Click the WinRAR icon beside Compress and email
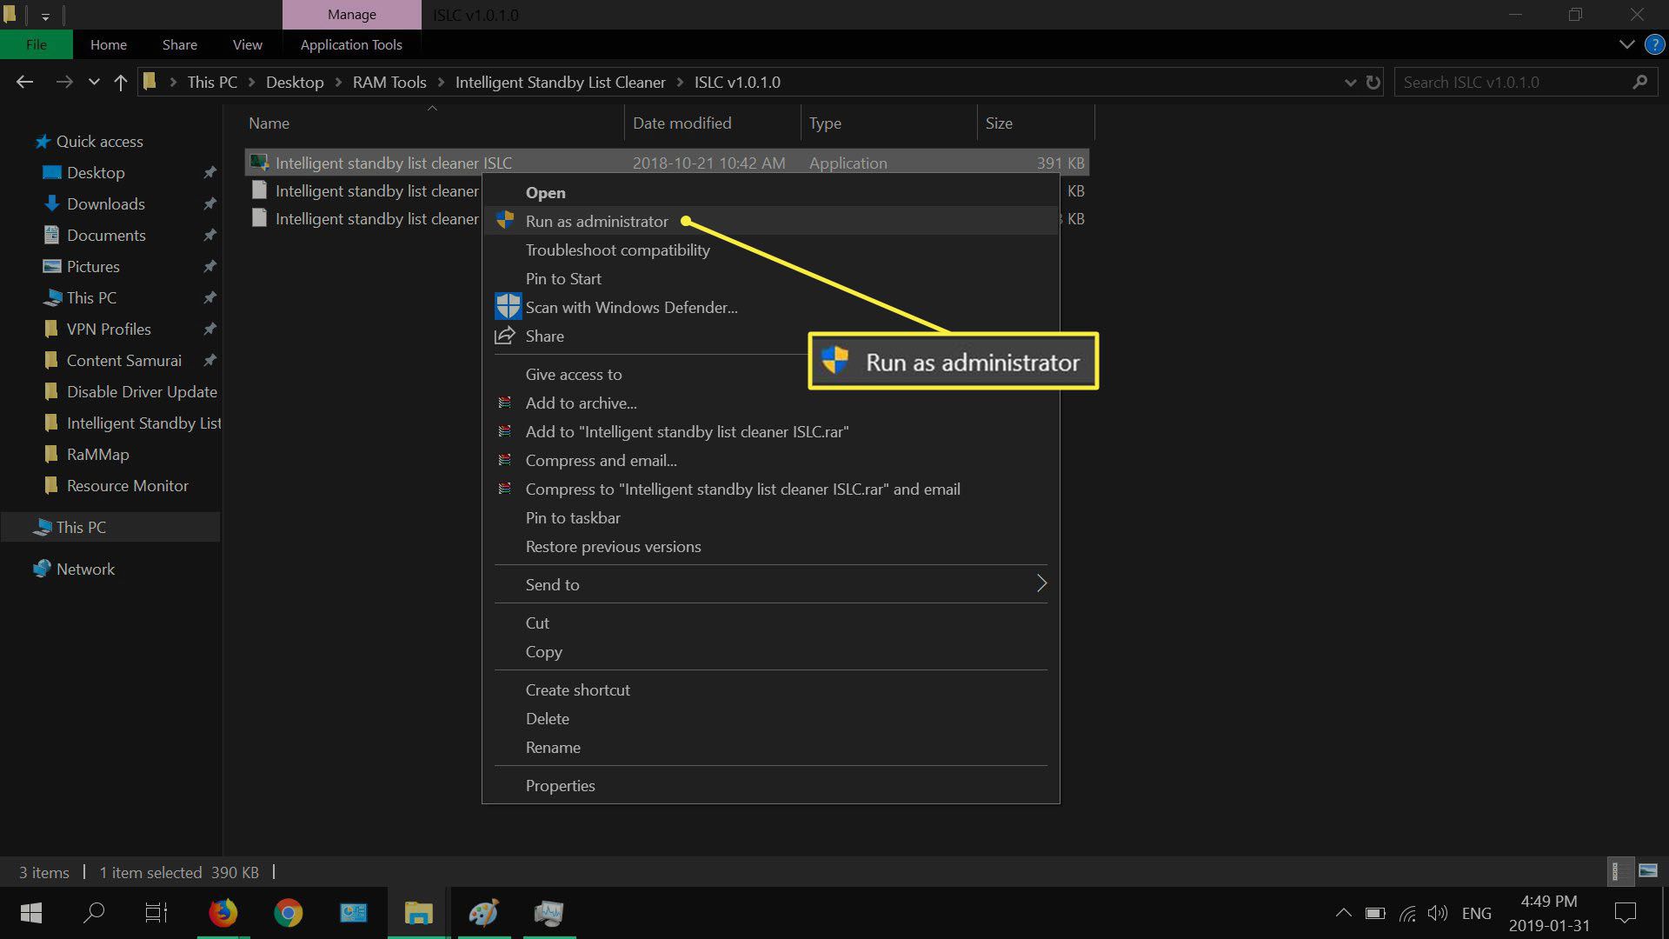 point(504,460)
